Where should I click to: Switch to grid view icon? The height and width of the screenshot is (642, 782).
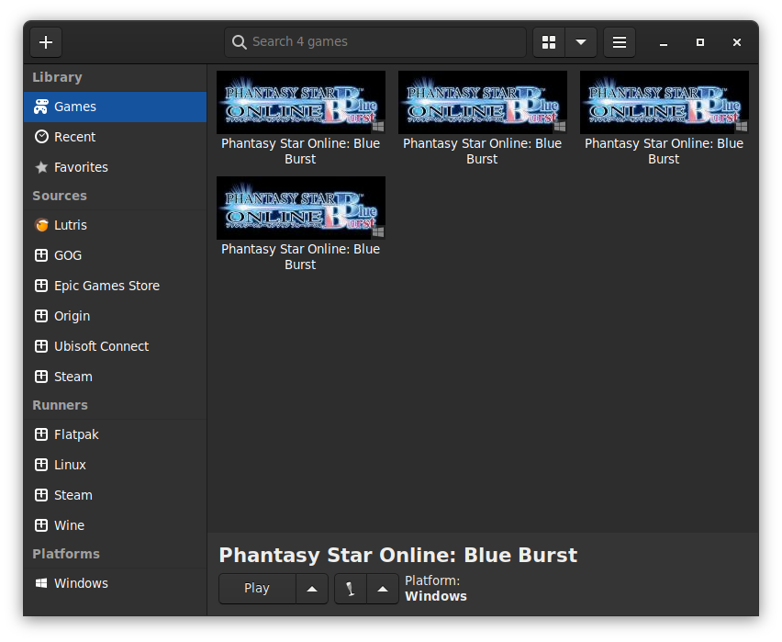coord(549,42)
